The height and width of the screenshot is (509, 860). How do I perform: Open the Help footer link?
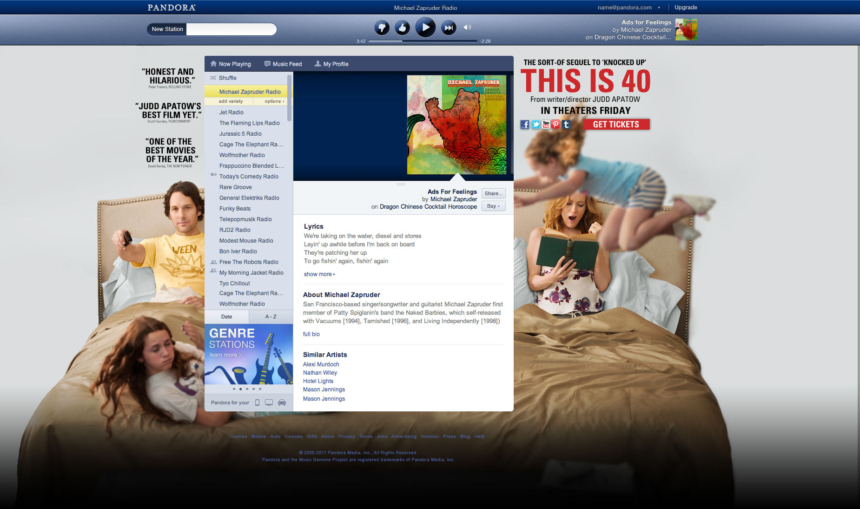click(x=479, y=436)
